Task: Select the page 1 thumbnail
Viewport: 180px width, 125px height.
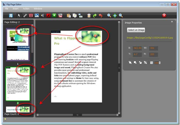Action: pos(18,45)
